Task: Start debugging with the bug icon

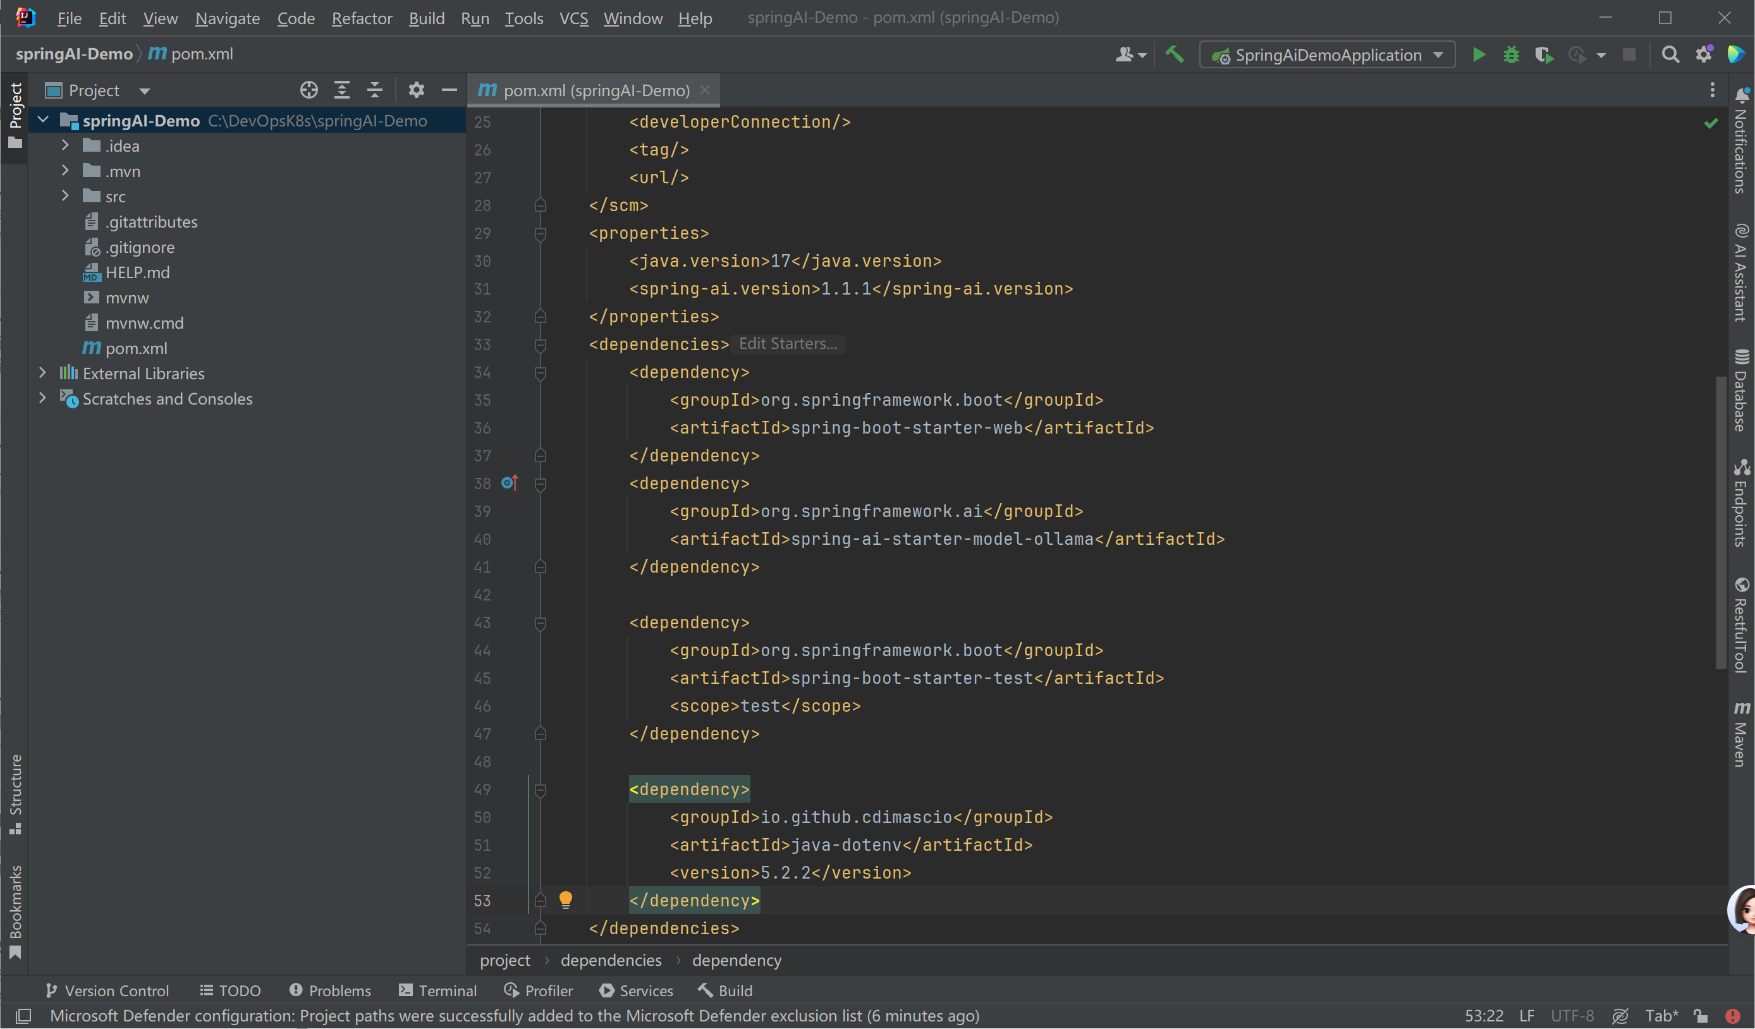Action: tap(1510, 55)
